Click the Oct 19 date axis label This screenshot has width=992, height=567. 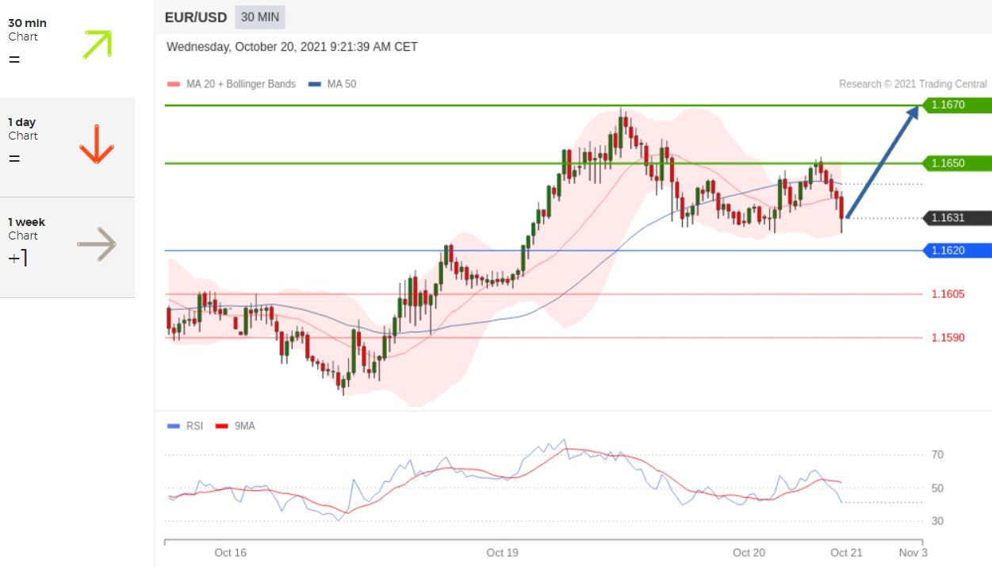point(502,553)
